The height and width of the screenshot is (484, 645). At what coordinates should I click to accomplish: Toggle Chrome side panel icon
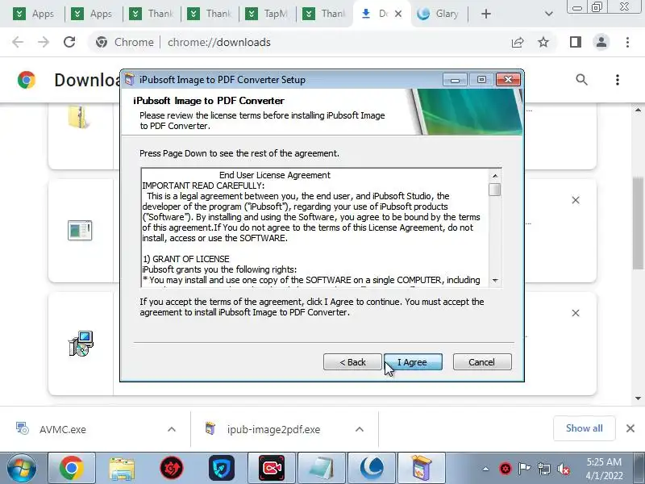pos(576,42)
